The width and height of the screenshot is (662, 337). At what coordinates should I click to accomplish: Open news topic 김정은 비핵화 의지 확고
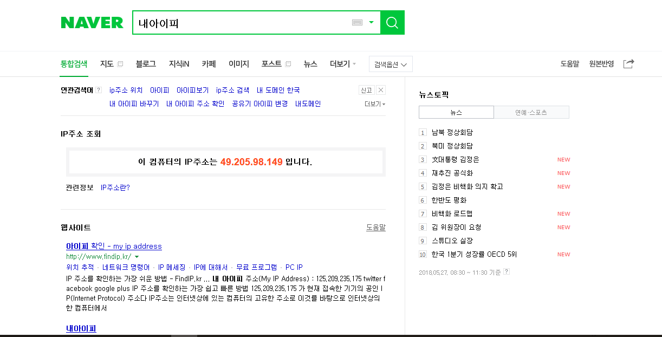coord(468,186)
